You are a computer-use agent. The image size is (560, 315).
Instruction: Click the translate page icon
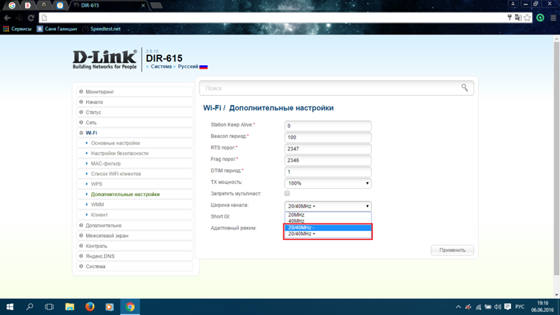click(x=518, y=18)
